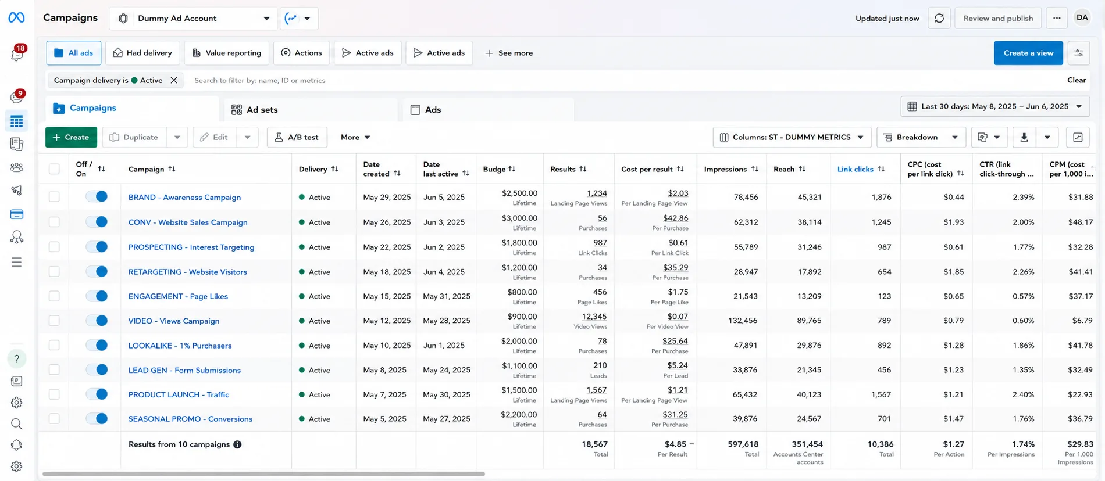1105x481 pixels.
Task: Open Columns: ST - DUMMY METRICS dropdown
Action: tap(792, 137)
